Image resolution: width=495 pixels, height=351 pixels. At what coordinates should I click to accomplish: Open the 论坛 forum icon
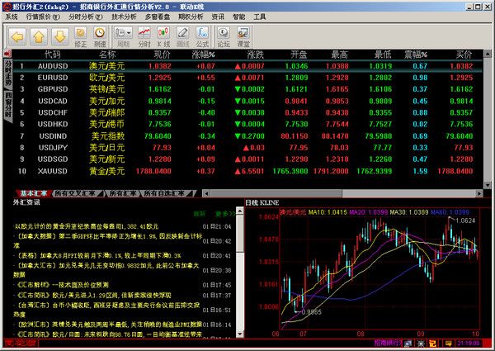pyautogui.click(x=224, y=37)
